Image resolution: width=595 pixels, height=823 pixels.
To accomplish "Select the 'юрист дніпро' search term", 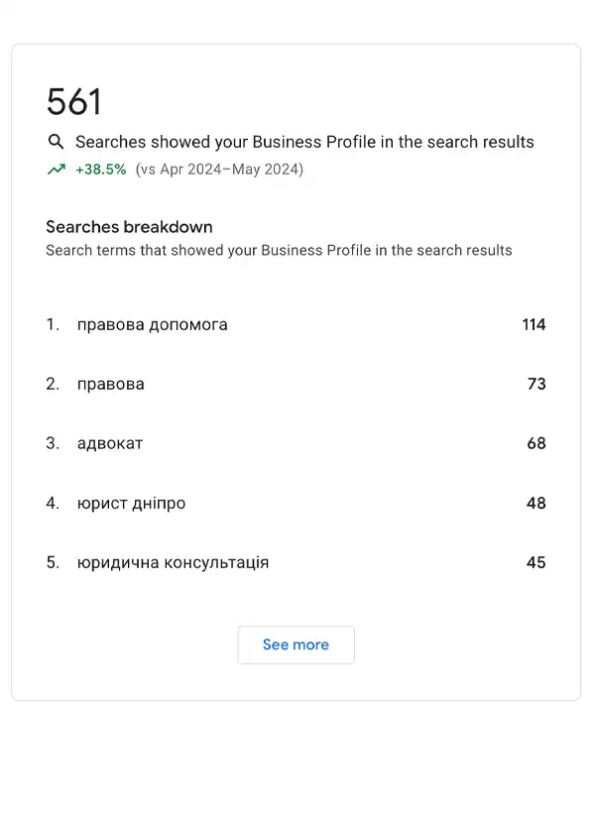I will click(x=131, y=503).
